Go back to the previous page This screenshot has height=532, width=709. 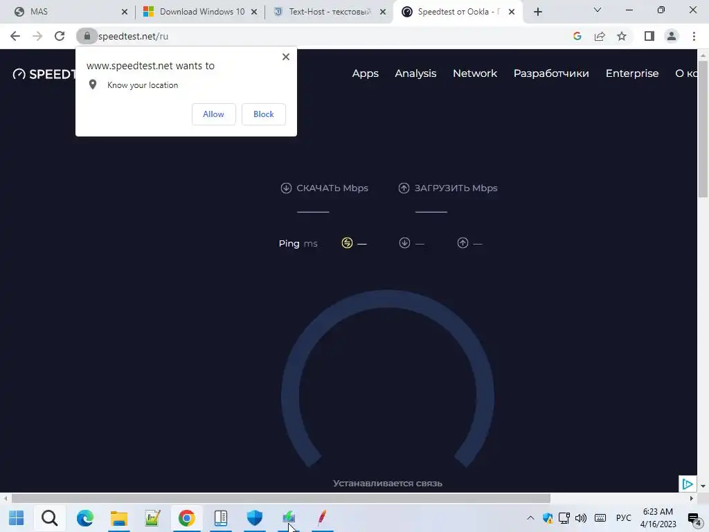(x=15, y=36)
